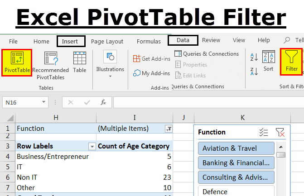Image resolution: width=304 pixels, height=196 pixels.
Task: Expand the Name Box dropdown
Action: point(43,102)
